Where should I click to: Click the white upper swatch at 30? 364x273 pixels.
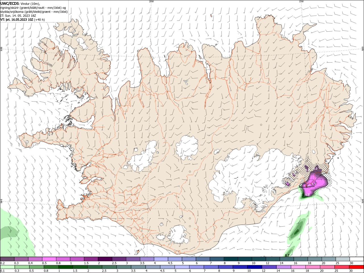pyautogui.click(x=357, y=259)
